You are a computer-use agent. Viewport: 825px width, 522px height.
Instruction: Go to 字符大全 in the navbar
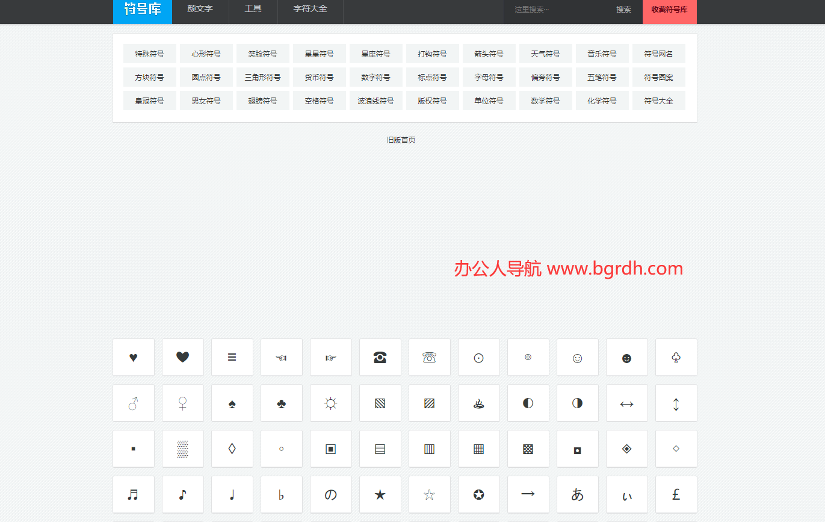click(310, 9)
